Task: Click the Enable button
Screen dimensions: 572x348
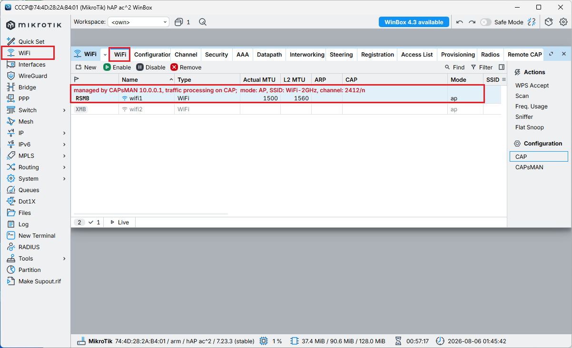Action: tap(117, 68)
